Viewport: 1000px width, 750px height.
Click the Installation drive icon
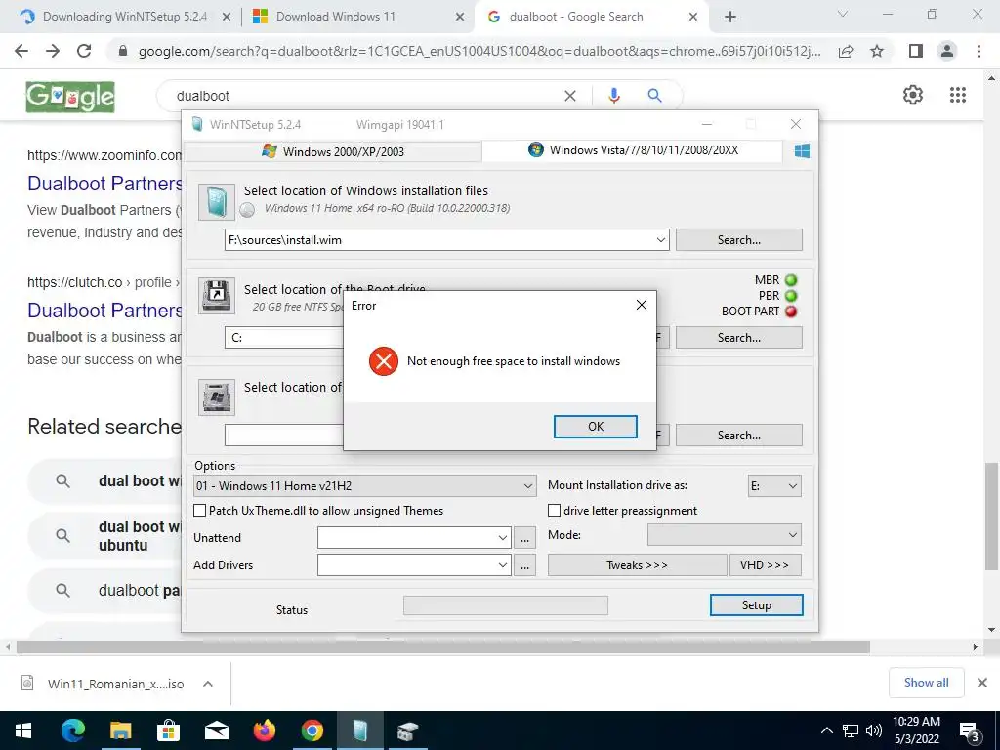coord(217,396)
